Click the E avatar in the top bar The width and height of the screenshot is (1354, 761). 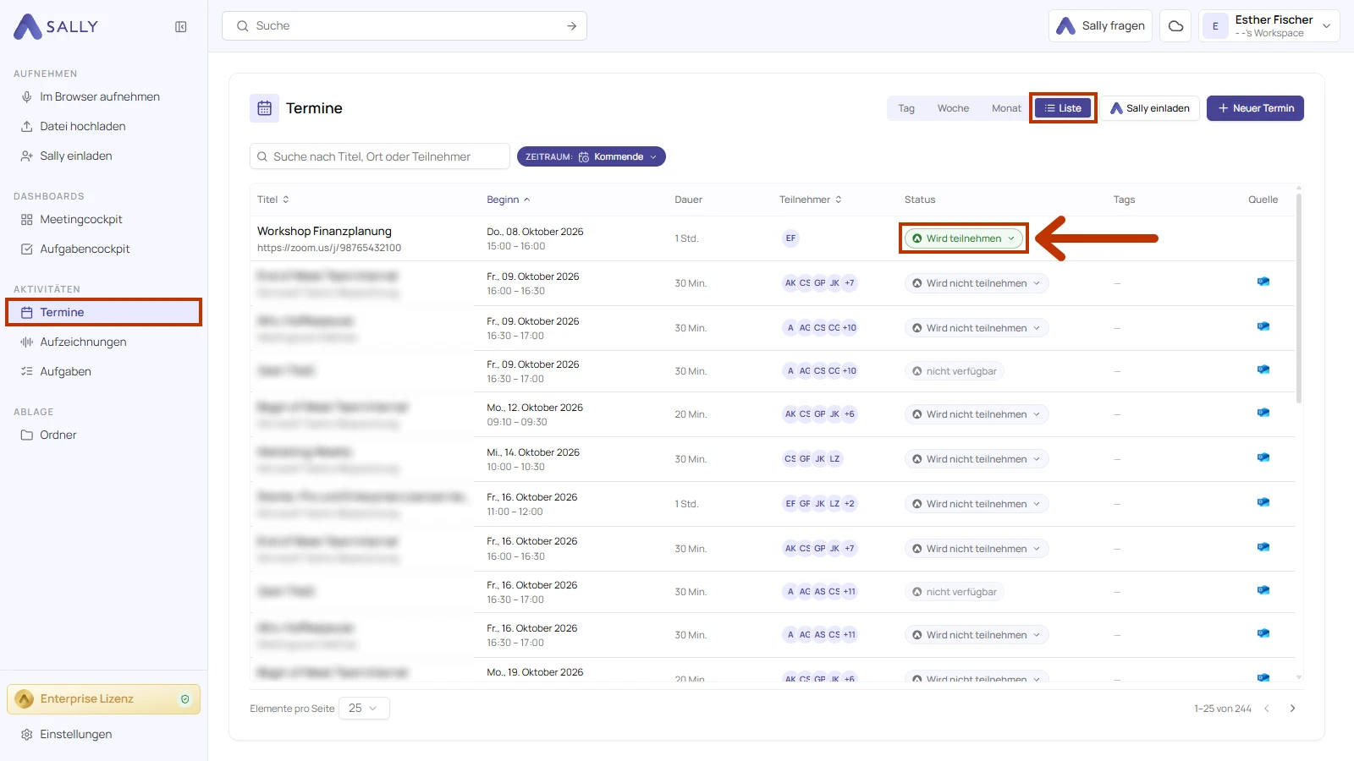(x=1215, y=26)
